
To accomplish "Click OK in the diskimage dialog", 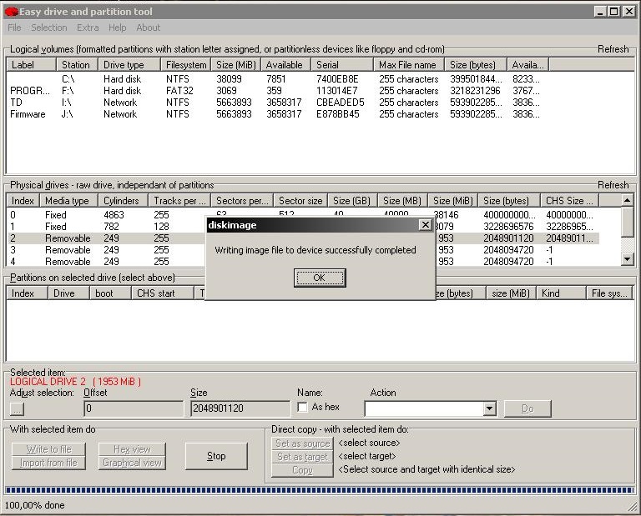I will [319, 278].
